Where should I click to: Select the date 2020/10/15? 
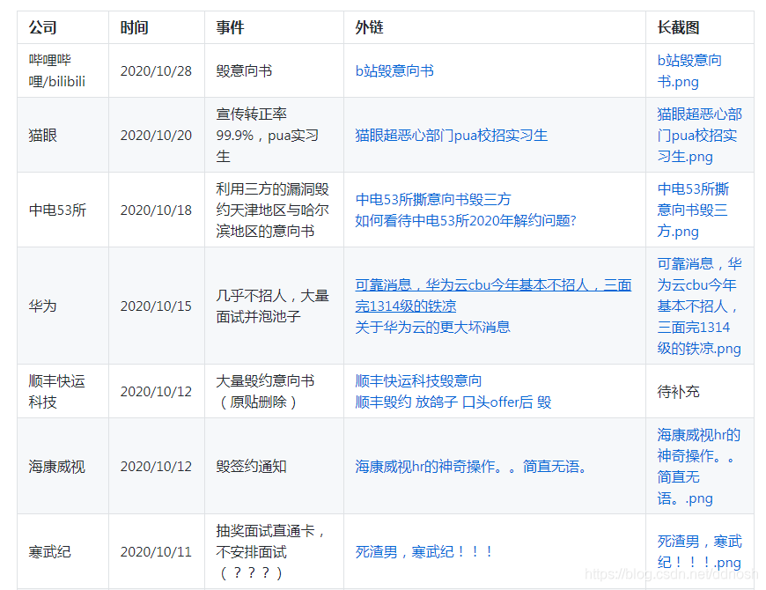(x=156, y=306)
